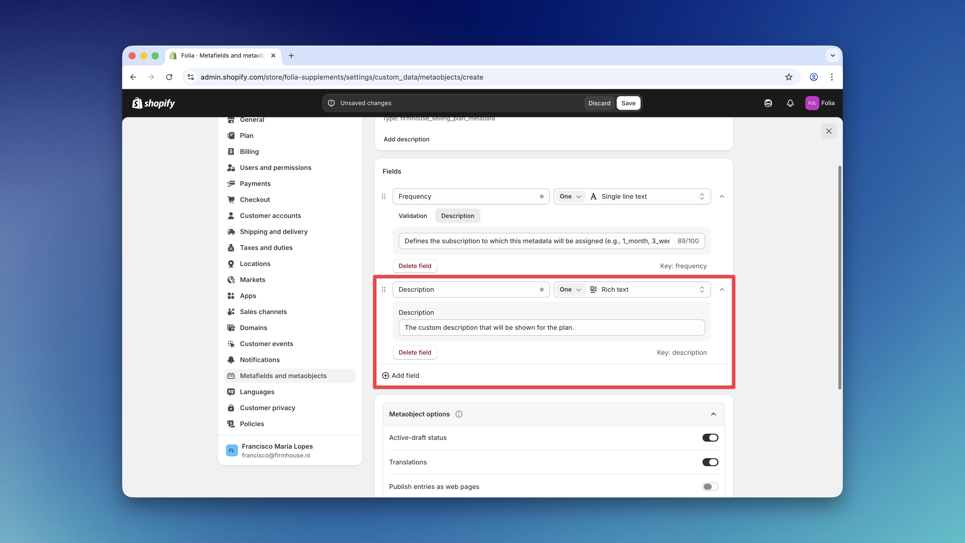Click the page vertical scrollbar
Viewport: 965px width, 543px height.
840,277
